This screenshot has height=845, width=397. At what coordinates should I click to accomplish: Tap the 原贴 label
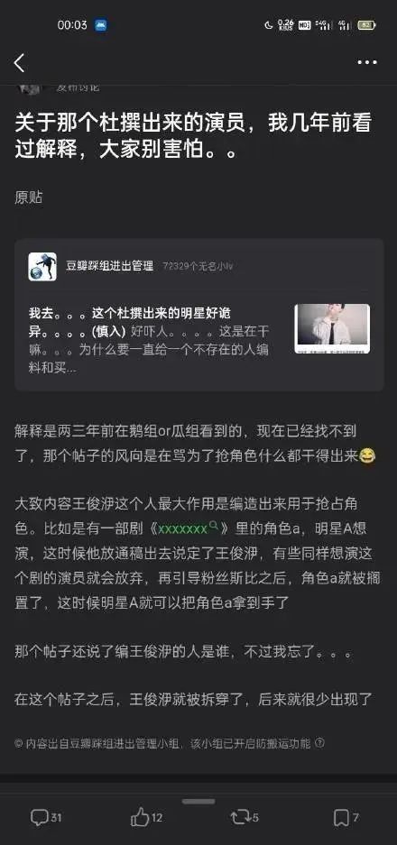coord(29,197)
